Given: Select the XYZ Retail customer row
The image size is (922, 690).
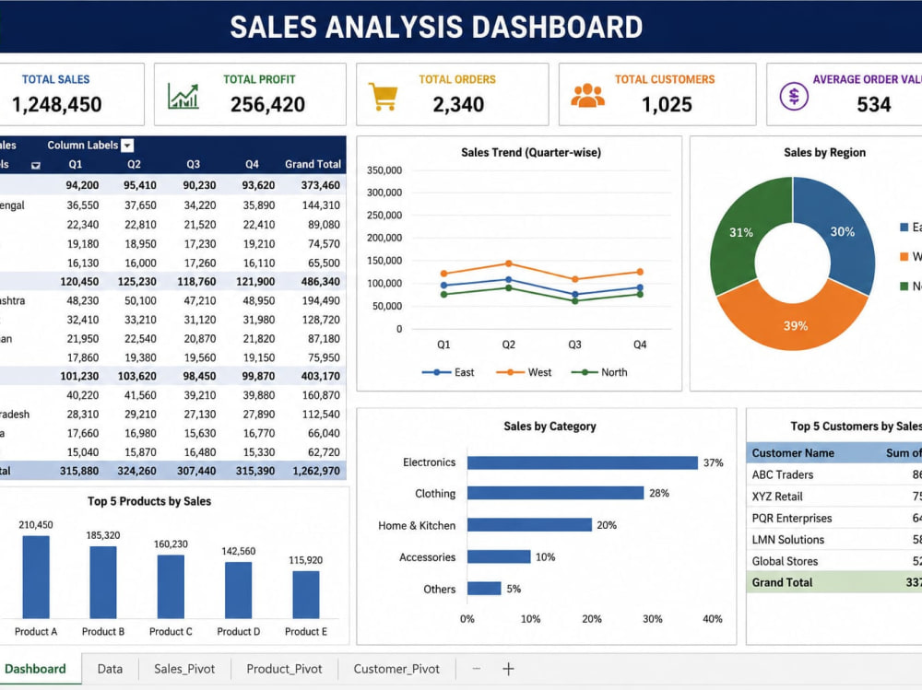Looking at the screenshot, I should tap(833, 496).
